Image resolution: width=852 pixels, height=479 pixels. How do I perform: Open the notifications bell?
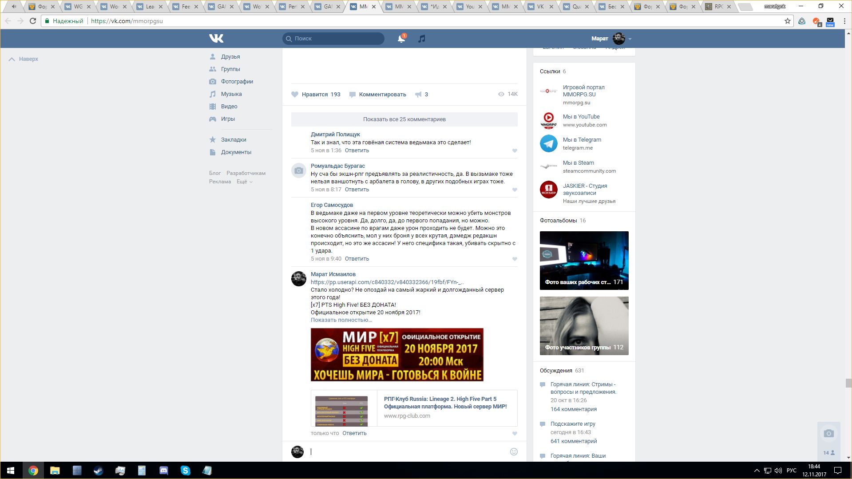click(x=401, y=39)
